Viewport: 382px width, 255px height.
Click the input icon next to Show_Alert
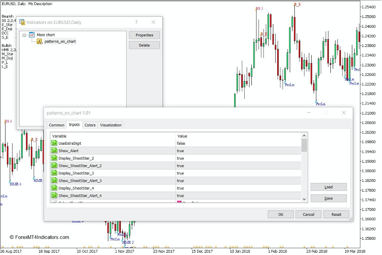pyautogui.click(x=54, y=151)
